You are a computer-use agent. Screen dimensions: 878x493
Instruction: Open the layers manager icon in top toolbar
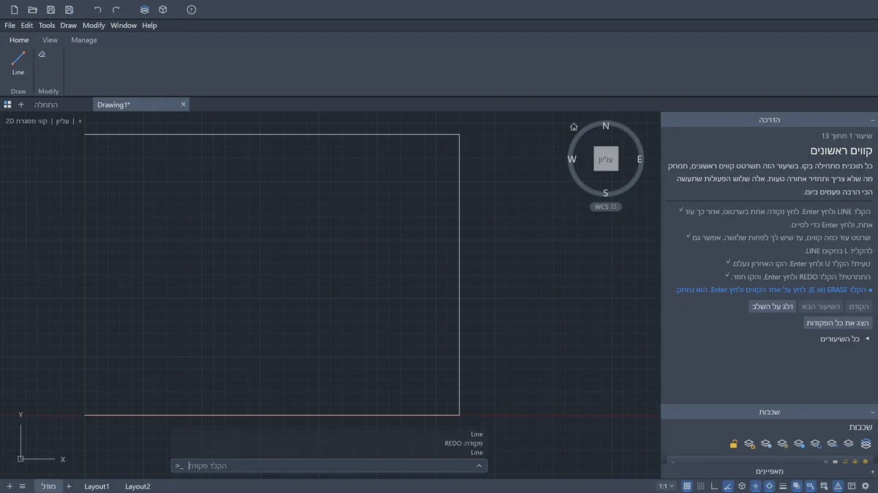point(144,10)
